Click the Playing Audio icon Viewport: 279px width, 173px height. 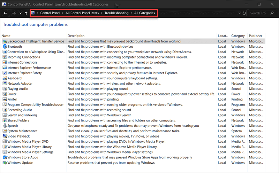point(5,89)
